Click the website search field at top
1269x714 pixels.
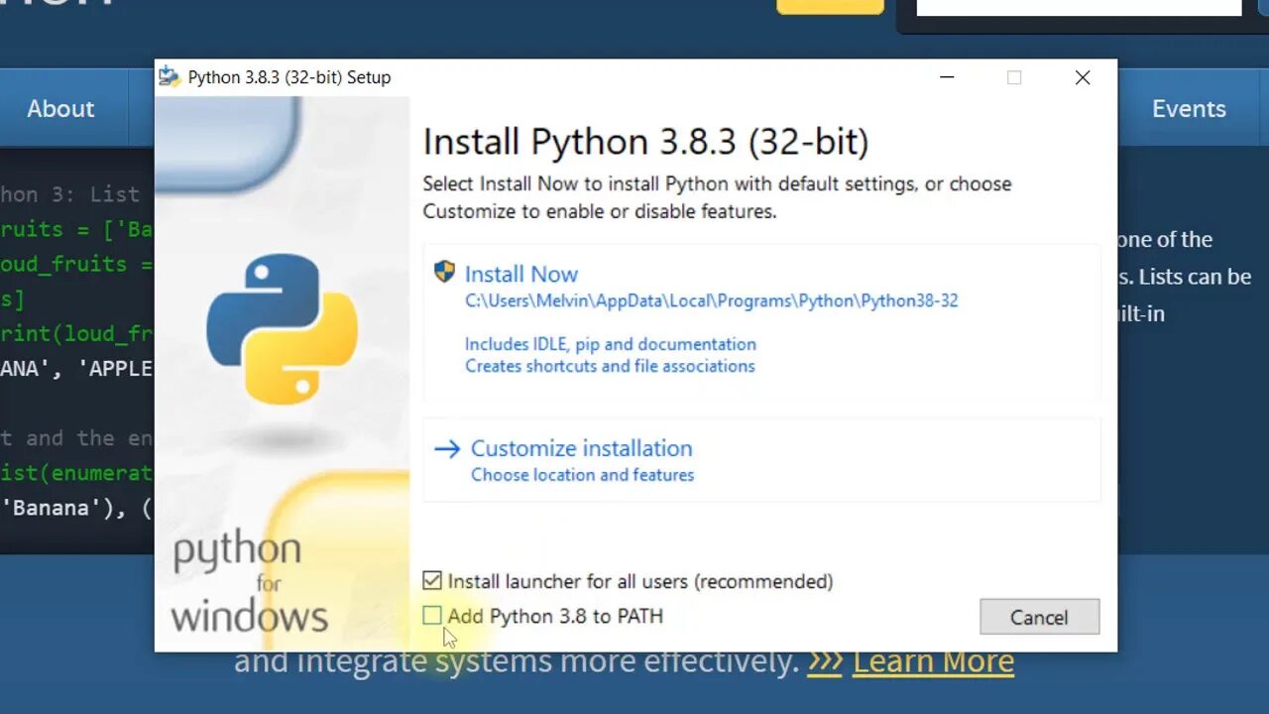click(x=1079, y=8)
